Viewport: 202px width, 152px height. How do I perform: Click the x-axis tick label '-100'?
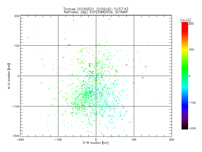(x=58, y=140)
